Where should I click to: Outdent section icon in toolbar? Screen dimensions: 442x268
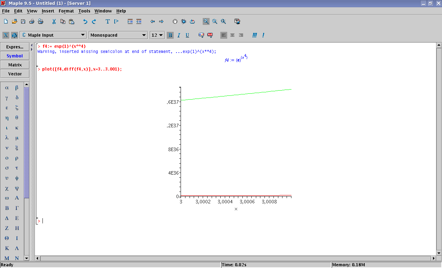(139, 21)
